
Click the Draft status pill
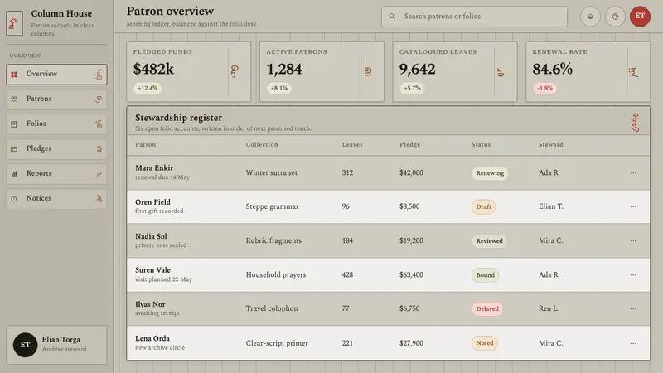[484, 206]
